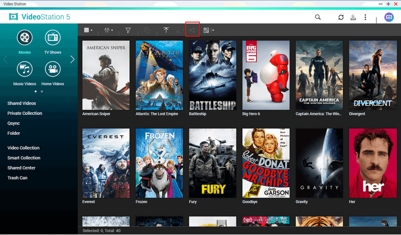Open Private Collection in sidebar
The height and width of the screenshot is (235, 401).
click(25, 113)
